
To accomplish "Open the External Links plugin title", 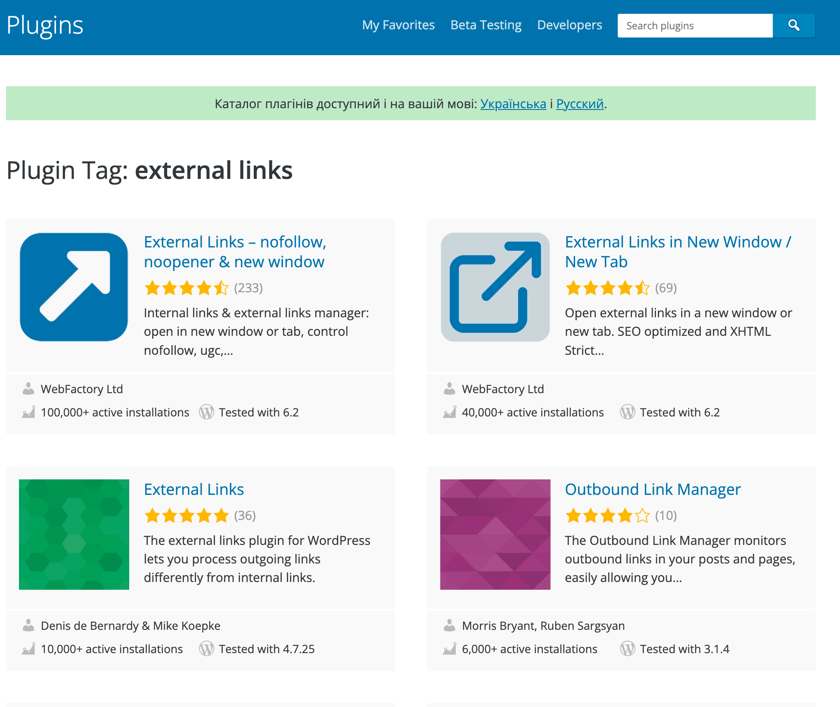I will coord(194,490).
